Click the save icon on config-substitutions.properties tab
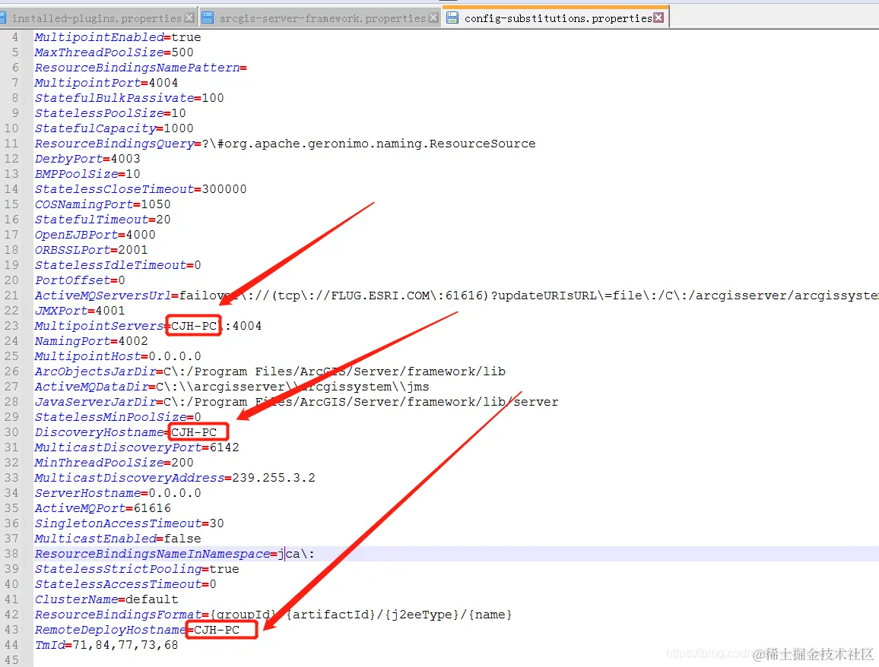The width and height of the screenshot is (879, 667). (452, 18)
